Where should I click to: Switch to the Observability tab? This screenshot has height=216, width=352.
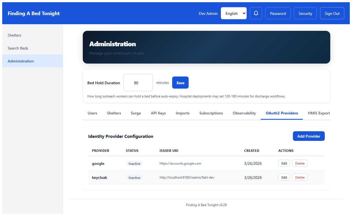[244, 113]
